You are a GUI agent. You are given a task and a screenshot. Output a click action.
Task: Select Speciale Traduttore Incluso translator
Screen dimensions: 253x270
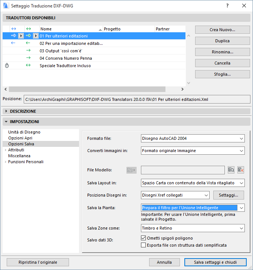click(x=94, y=66)
